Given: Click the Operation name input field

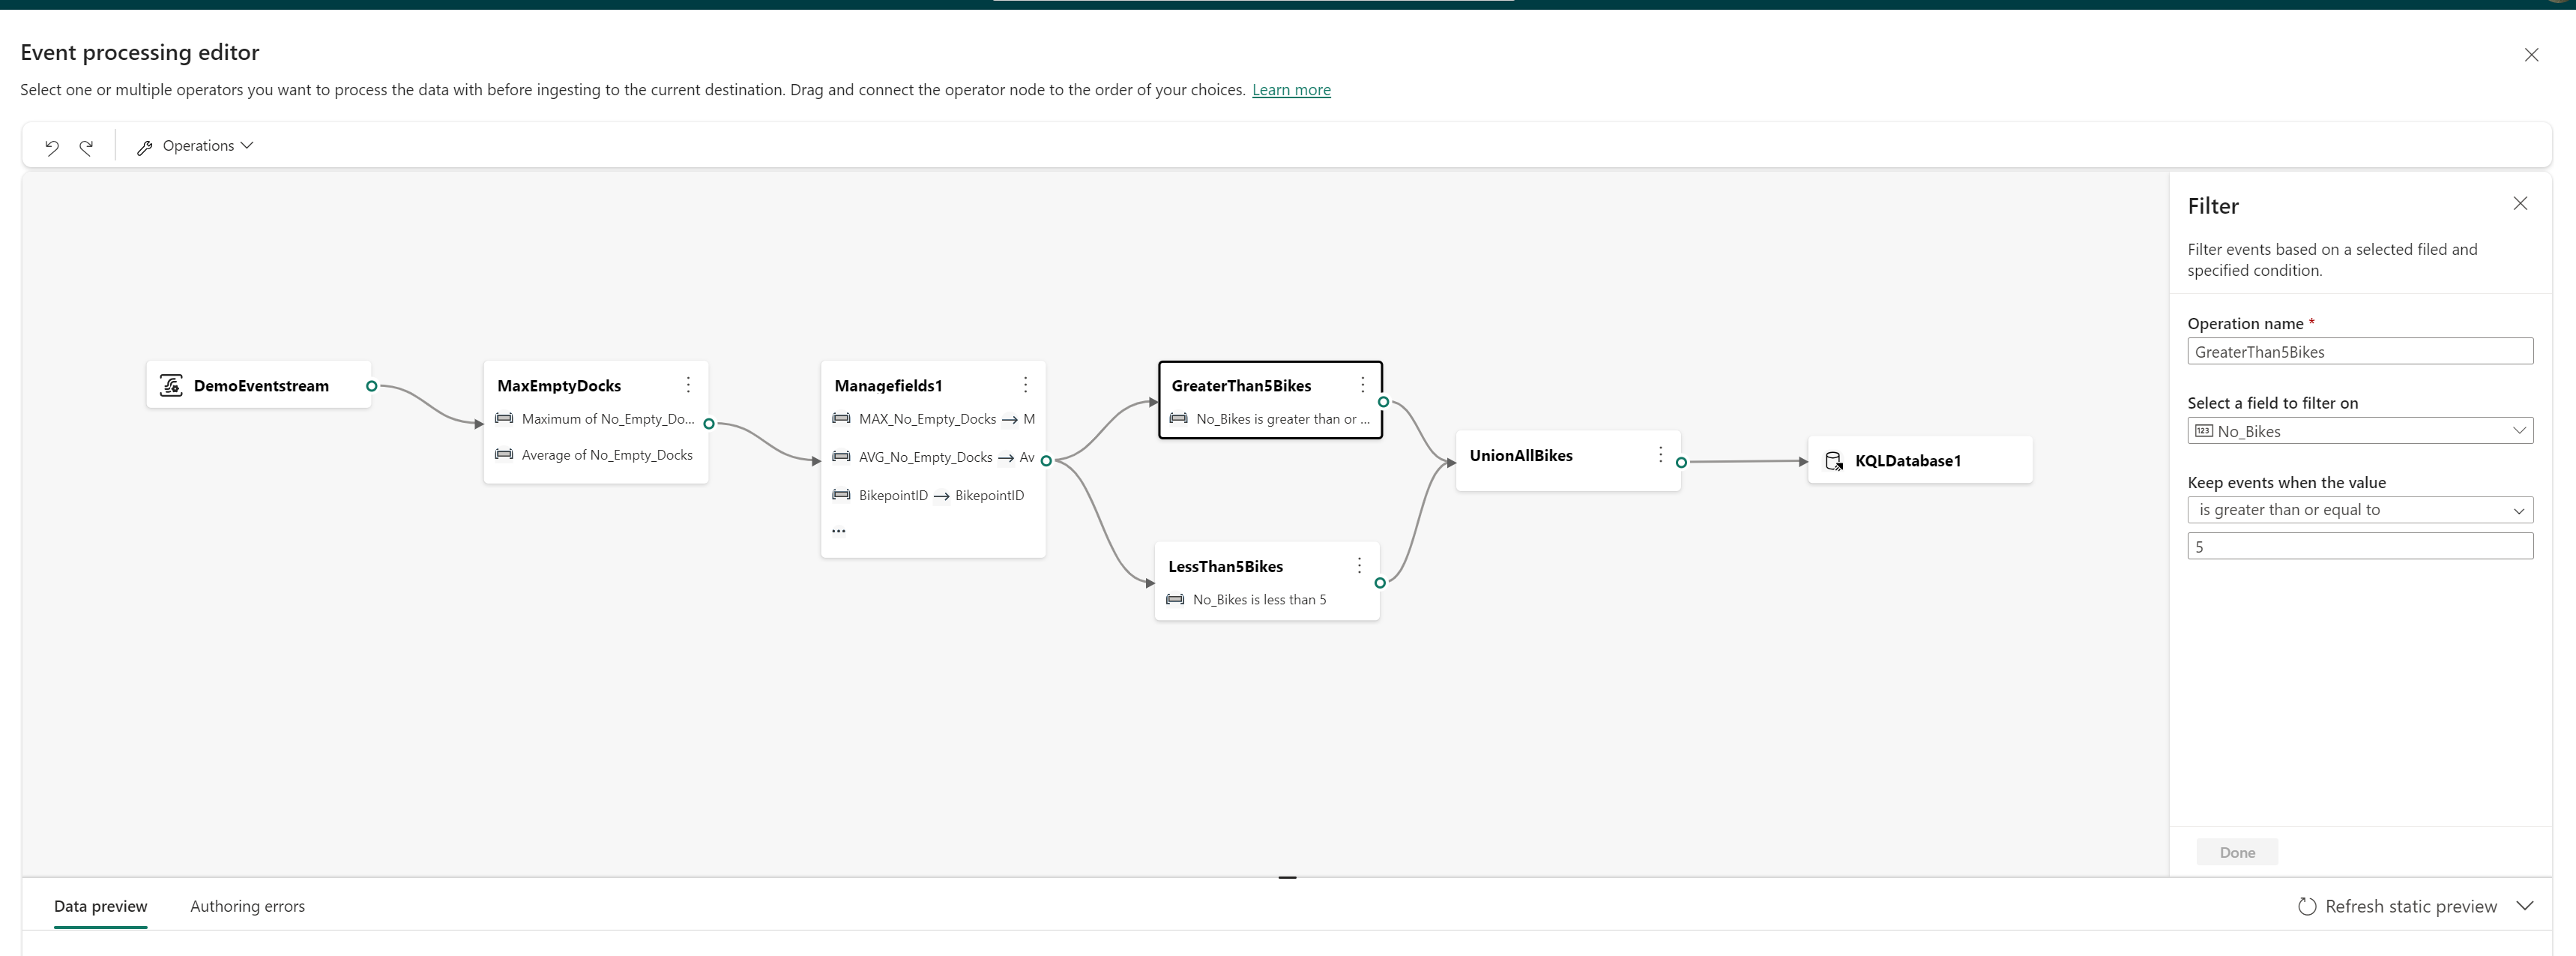Looking at the screenshot, I should (2359, 352).
